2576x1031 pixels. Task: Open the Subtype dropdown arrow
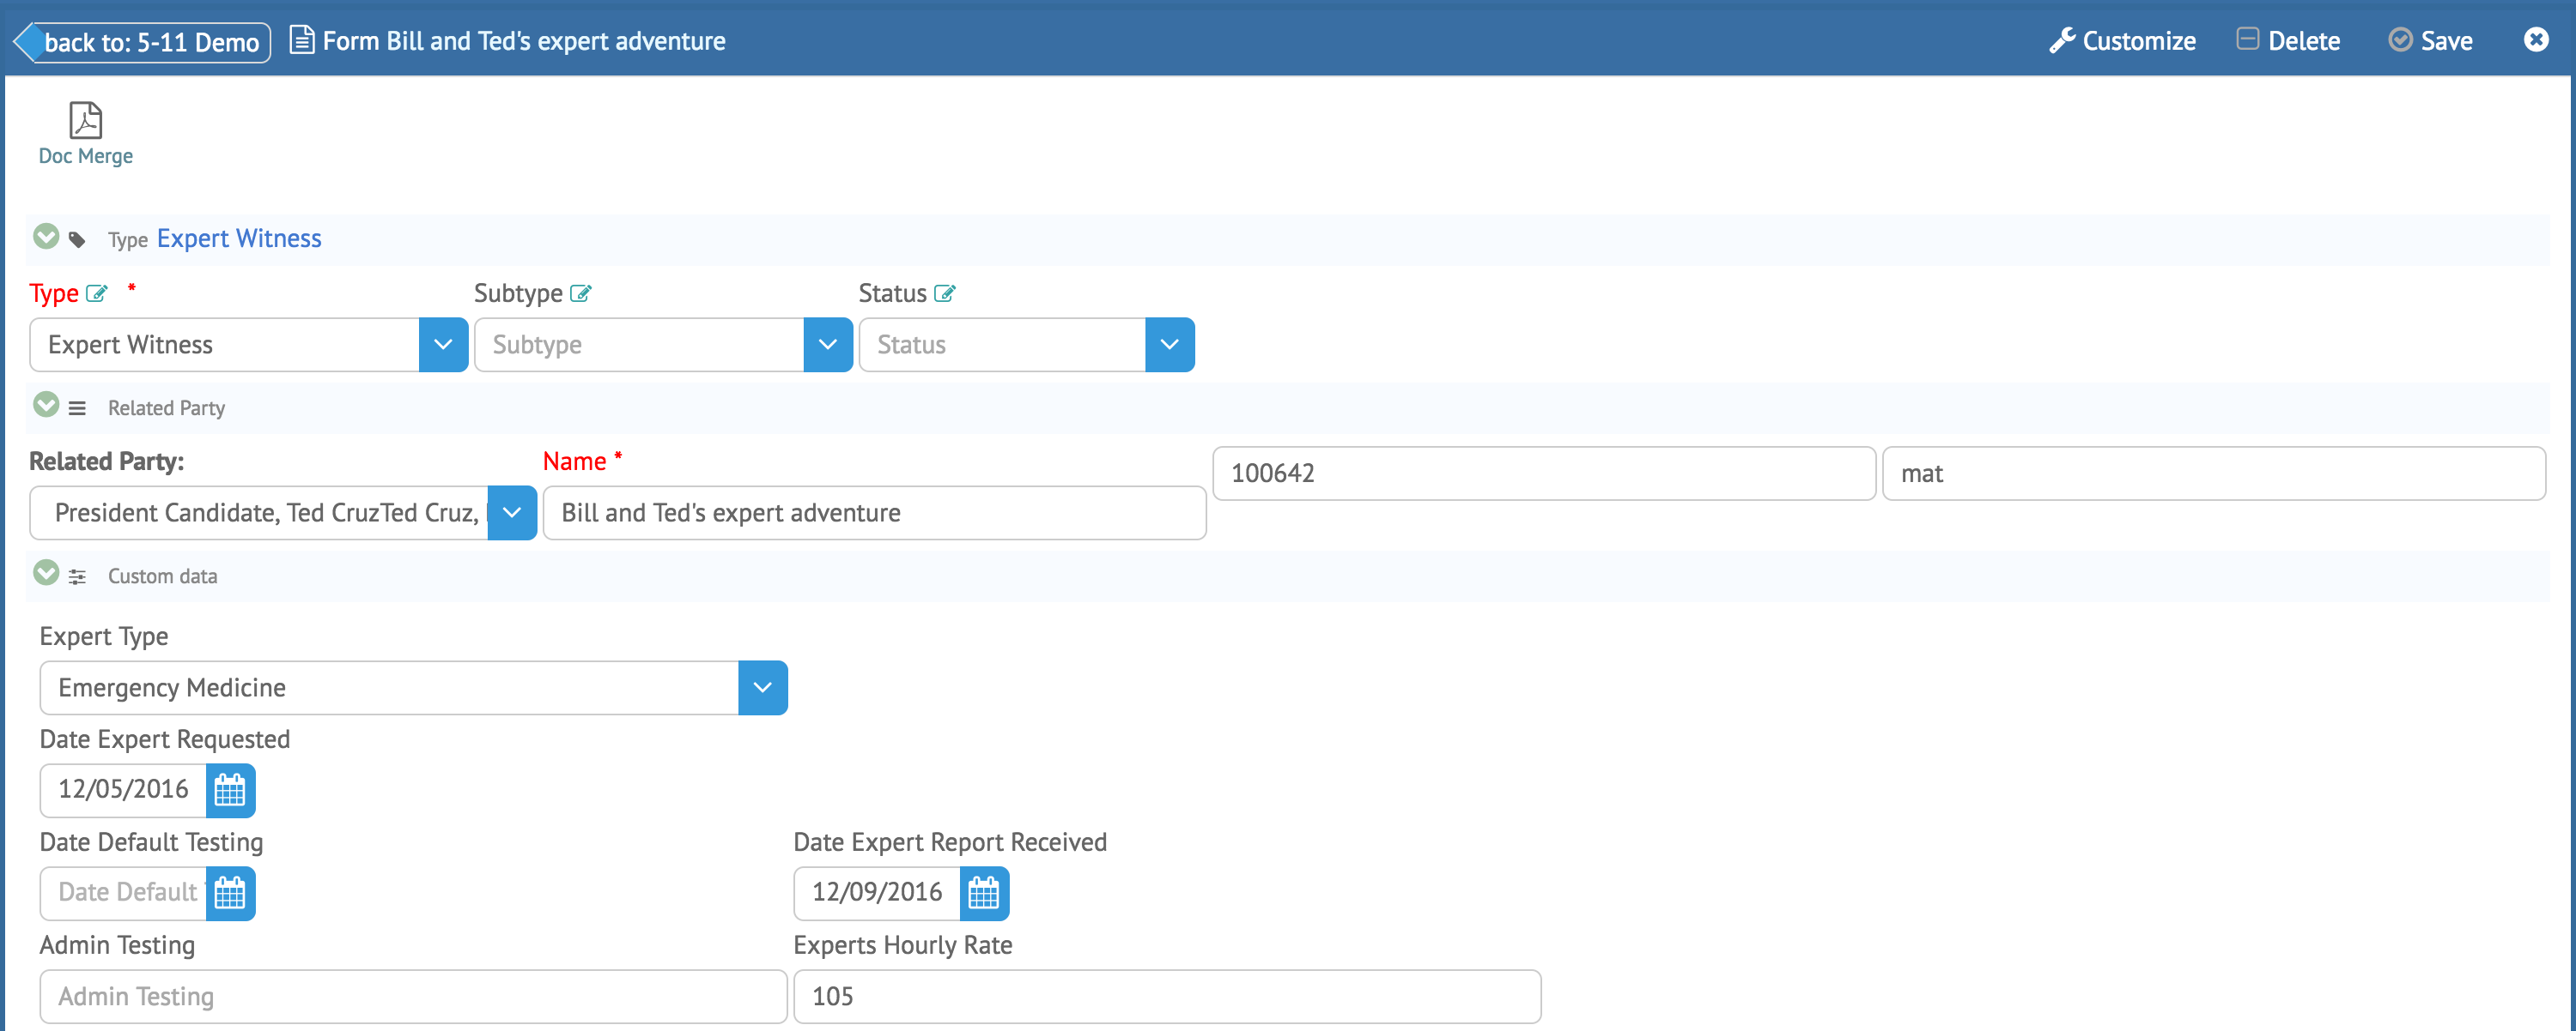pyautogui.click(x=827, y=345)
